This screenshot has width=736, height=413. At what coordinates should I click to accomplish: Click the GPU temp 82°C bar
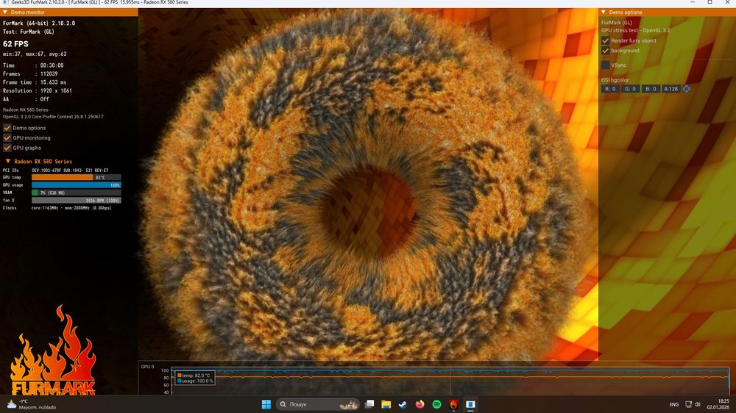[x=76, y=178]
